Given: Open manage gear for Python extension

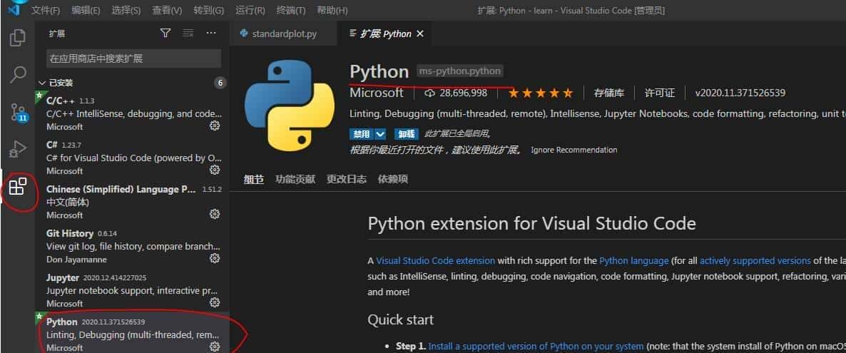Looking at the screenshot, I should point(215,347).
